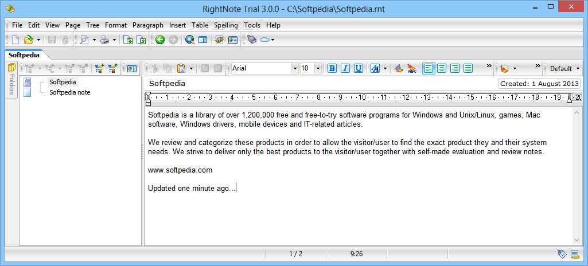Paste from clipboard icon
Screen dimensions: 588x266
point(181,68)
